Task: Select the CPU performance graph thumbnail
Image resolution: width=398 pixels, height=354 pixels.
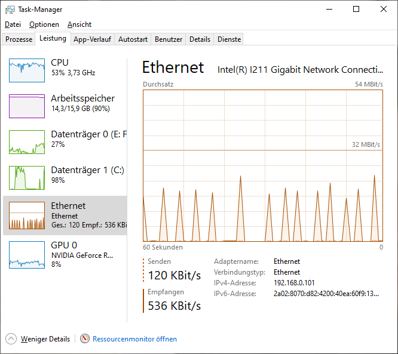Action: [x=27, y=70]
